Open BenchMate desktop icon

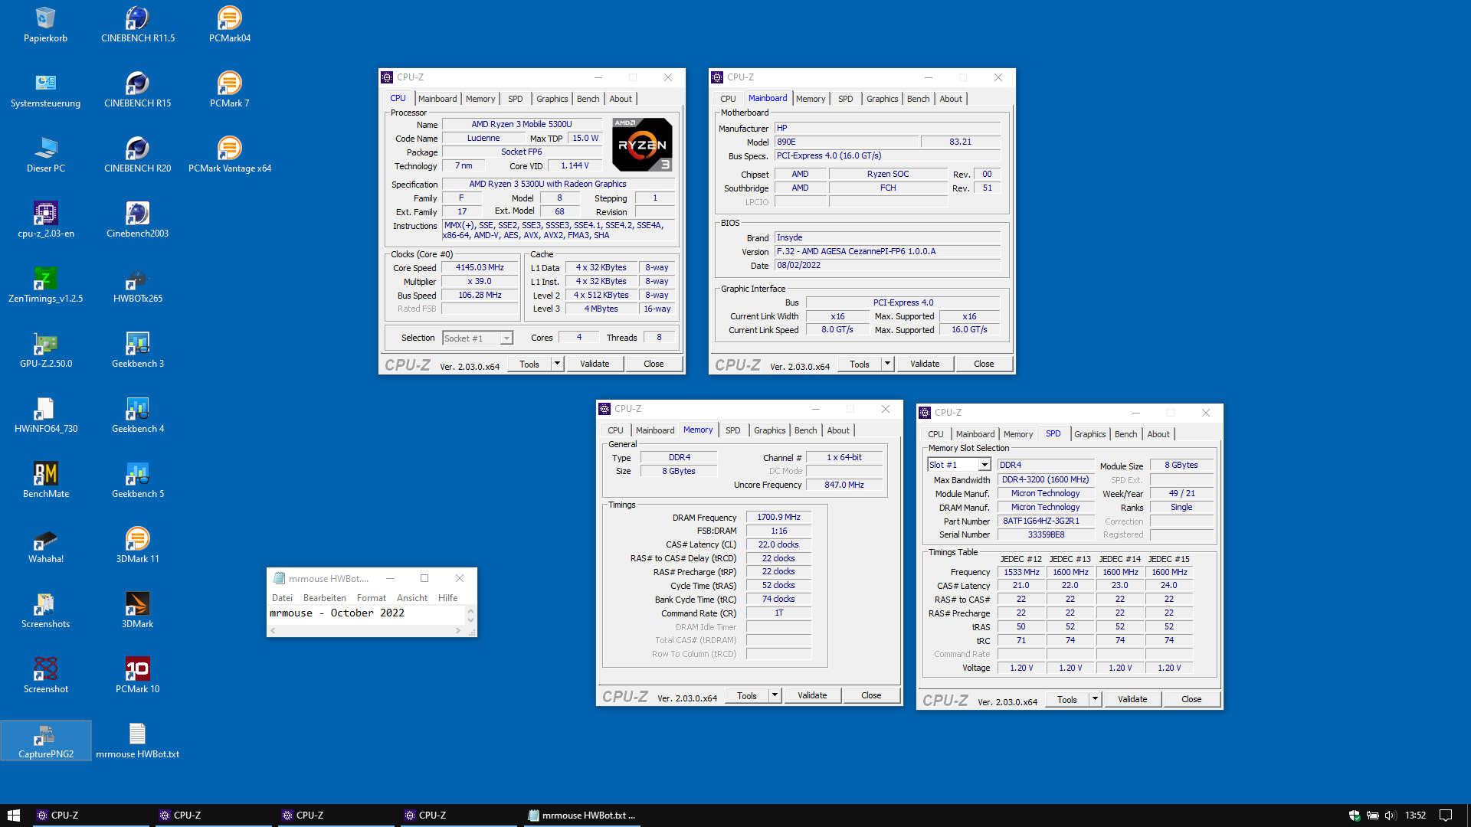coord(45,480)
